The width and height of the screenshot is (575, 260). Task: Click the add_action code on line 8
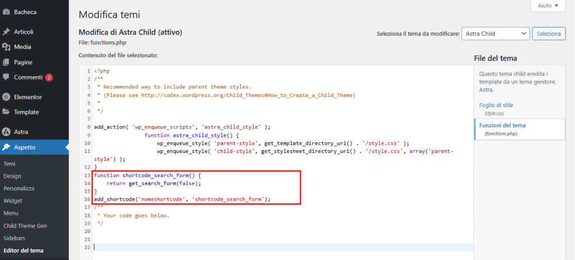182,127
